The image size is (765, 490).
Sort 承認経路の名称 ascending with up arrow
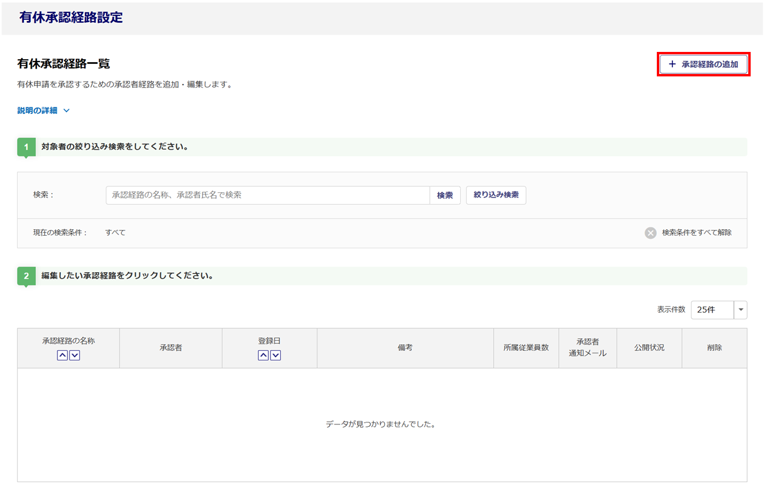click(x=63, y=355)
